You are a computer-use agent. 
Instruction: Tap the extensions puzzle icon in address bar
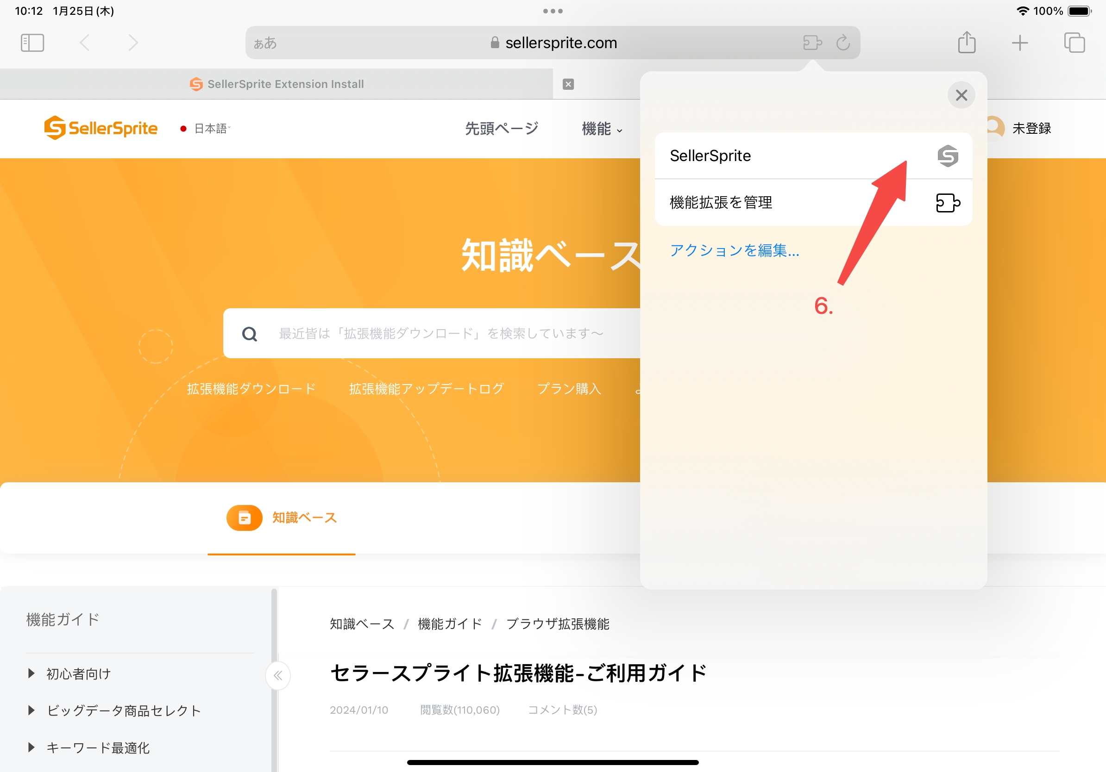click(812, 43)
